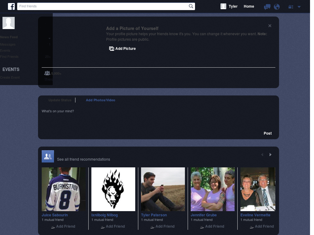Screen dimensions: 314x235
Task: Open Eveline Vermette's photo thumbnail
Action: tap(258, 189)
